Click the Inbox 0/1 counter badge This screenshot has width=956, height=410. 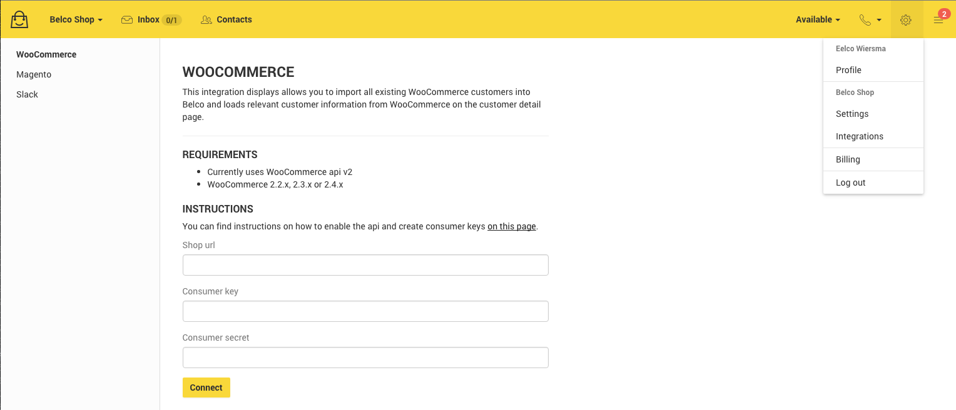(172, 20)
